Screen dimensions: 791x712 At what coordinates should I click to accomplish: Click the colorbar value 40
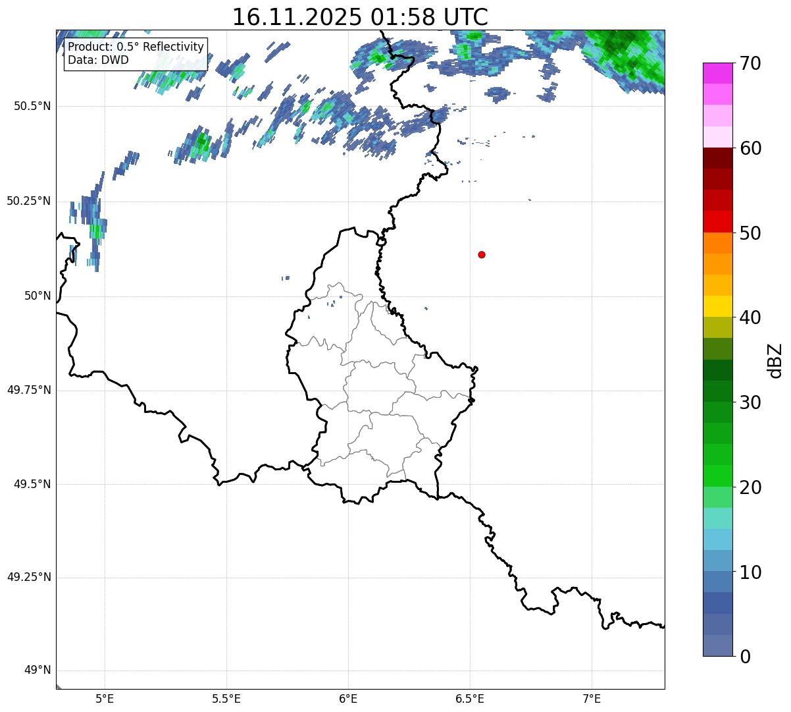(x=750, y=317)
